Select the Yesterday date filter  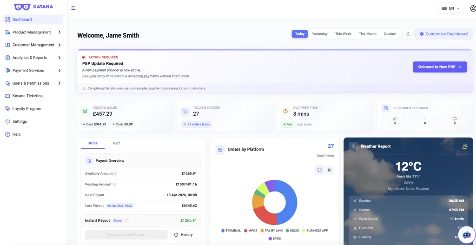pos(320,33)
